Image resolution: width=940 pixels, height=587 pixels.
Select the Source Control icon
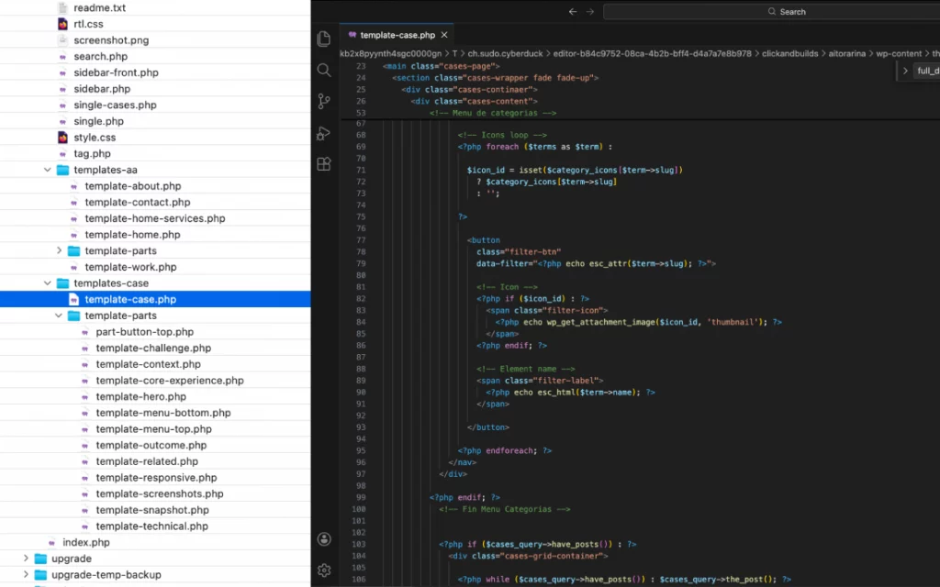[323, 101]
